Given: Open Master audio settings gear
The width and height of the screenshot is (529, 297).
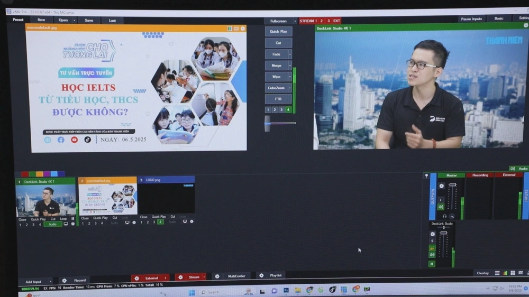Looking at the screenshot, I should (x=441, y=186).
